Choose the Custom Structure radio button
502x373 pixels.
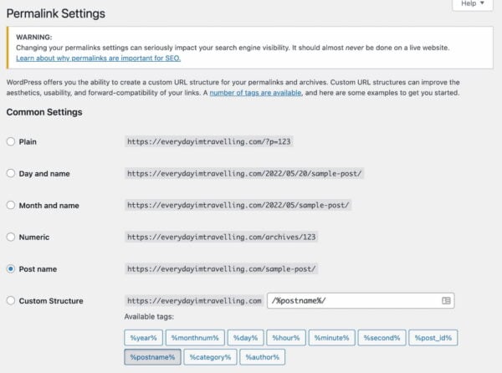point(11,300)
